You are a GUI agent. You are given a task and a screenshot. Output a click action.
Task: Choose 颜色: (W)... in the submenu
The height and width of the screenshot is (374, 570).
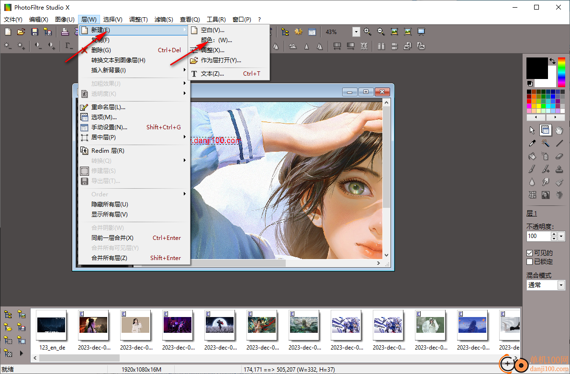229,40
